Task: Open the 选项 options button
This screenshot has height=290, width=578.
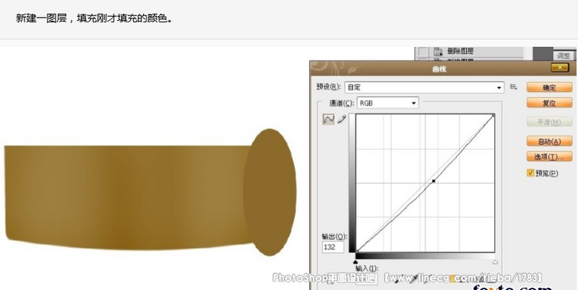Action: pyautogui.click(x=549, y=157)
